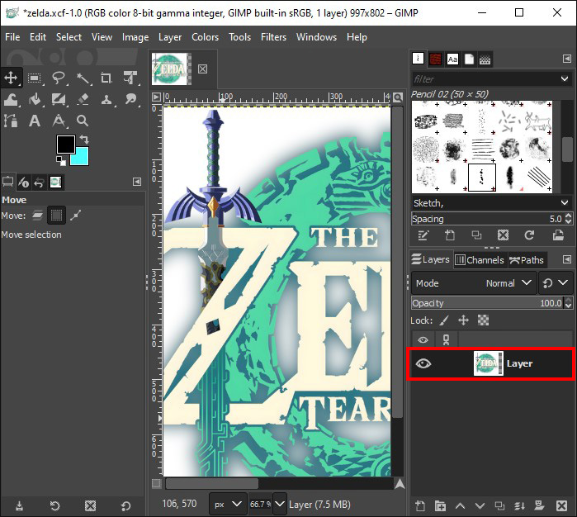Activate the Crop tool
Viewport: 577px width, 517px height.
pyautogui.click(x=106, y=78)
